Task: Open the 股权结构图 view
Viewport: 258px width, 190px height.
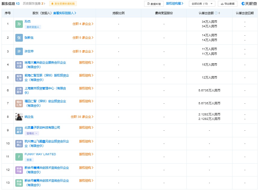Action: pyautogui.click(x=174, y=4)
